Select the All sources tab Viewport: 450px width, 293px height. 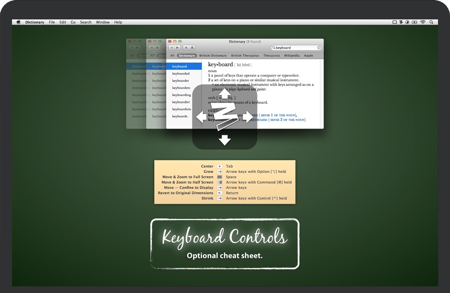[x=172, y=55]
